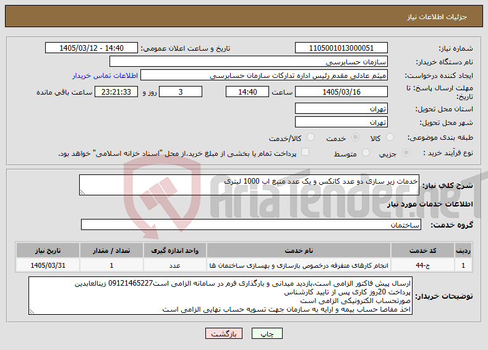
Task: Toggle the اسناد خزانه اسلامی payment checkbox
Action: [x=305, y=152]
